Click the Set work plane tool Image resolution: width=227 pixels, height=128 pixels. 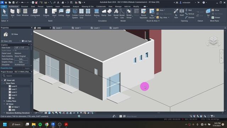(208, 13)
